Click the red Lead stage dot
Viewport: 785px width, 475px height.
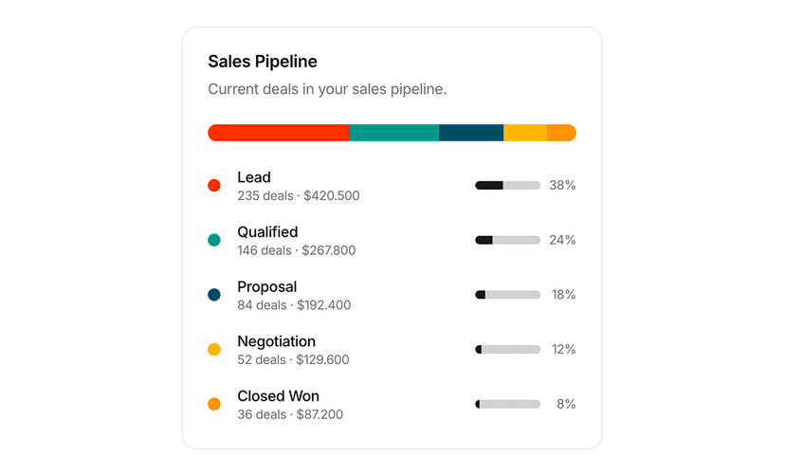[x=214, y=186]
